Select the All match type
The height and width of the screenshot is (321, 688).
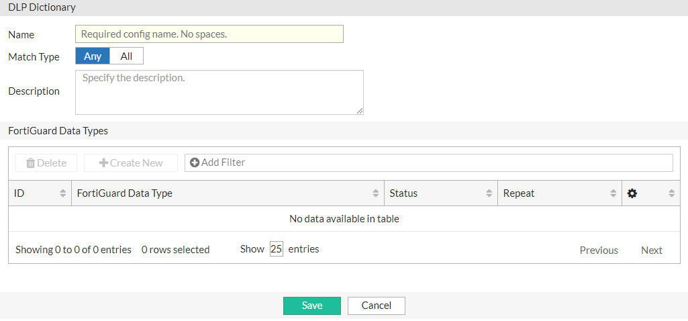[x=126, y=56]
